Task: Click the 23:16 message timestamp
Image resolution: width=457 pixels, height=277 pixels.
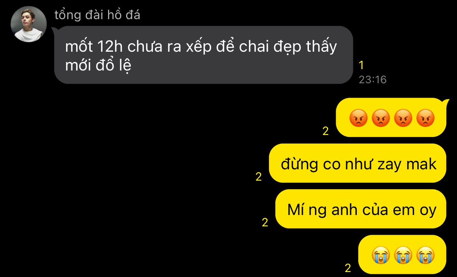Action: click(372, 80)
